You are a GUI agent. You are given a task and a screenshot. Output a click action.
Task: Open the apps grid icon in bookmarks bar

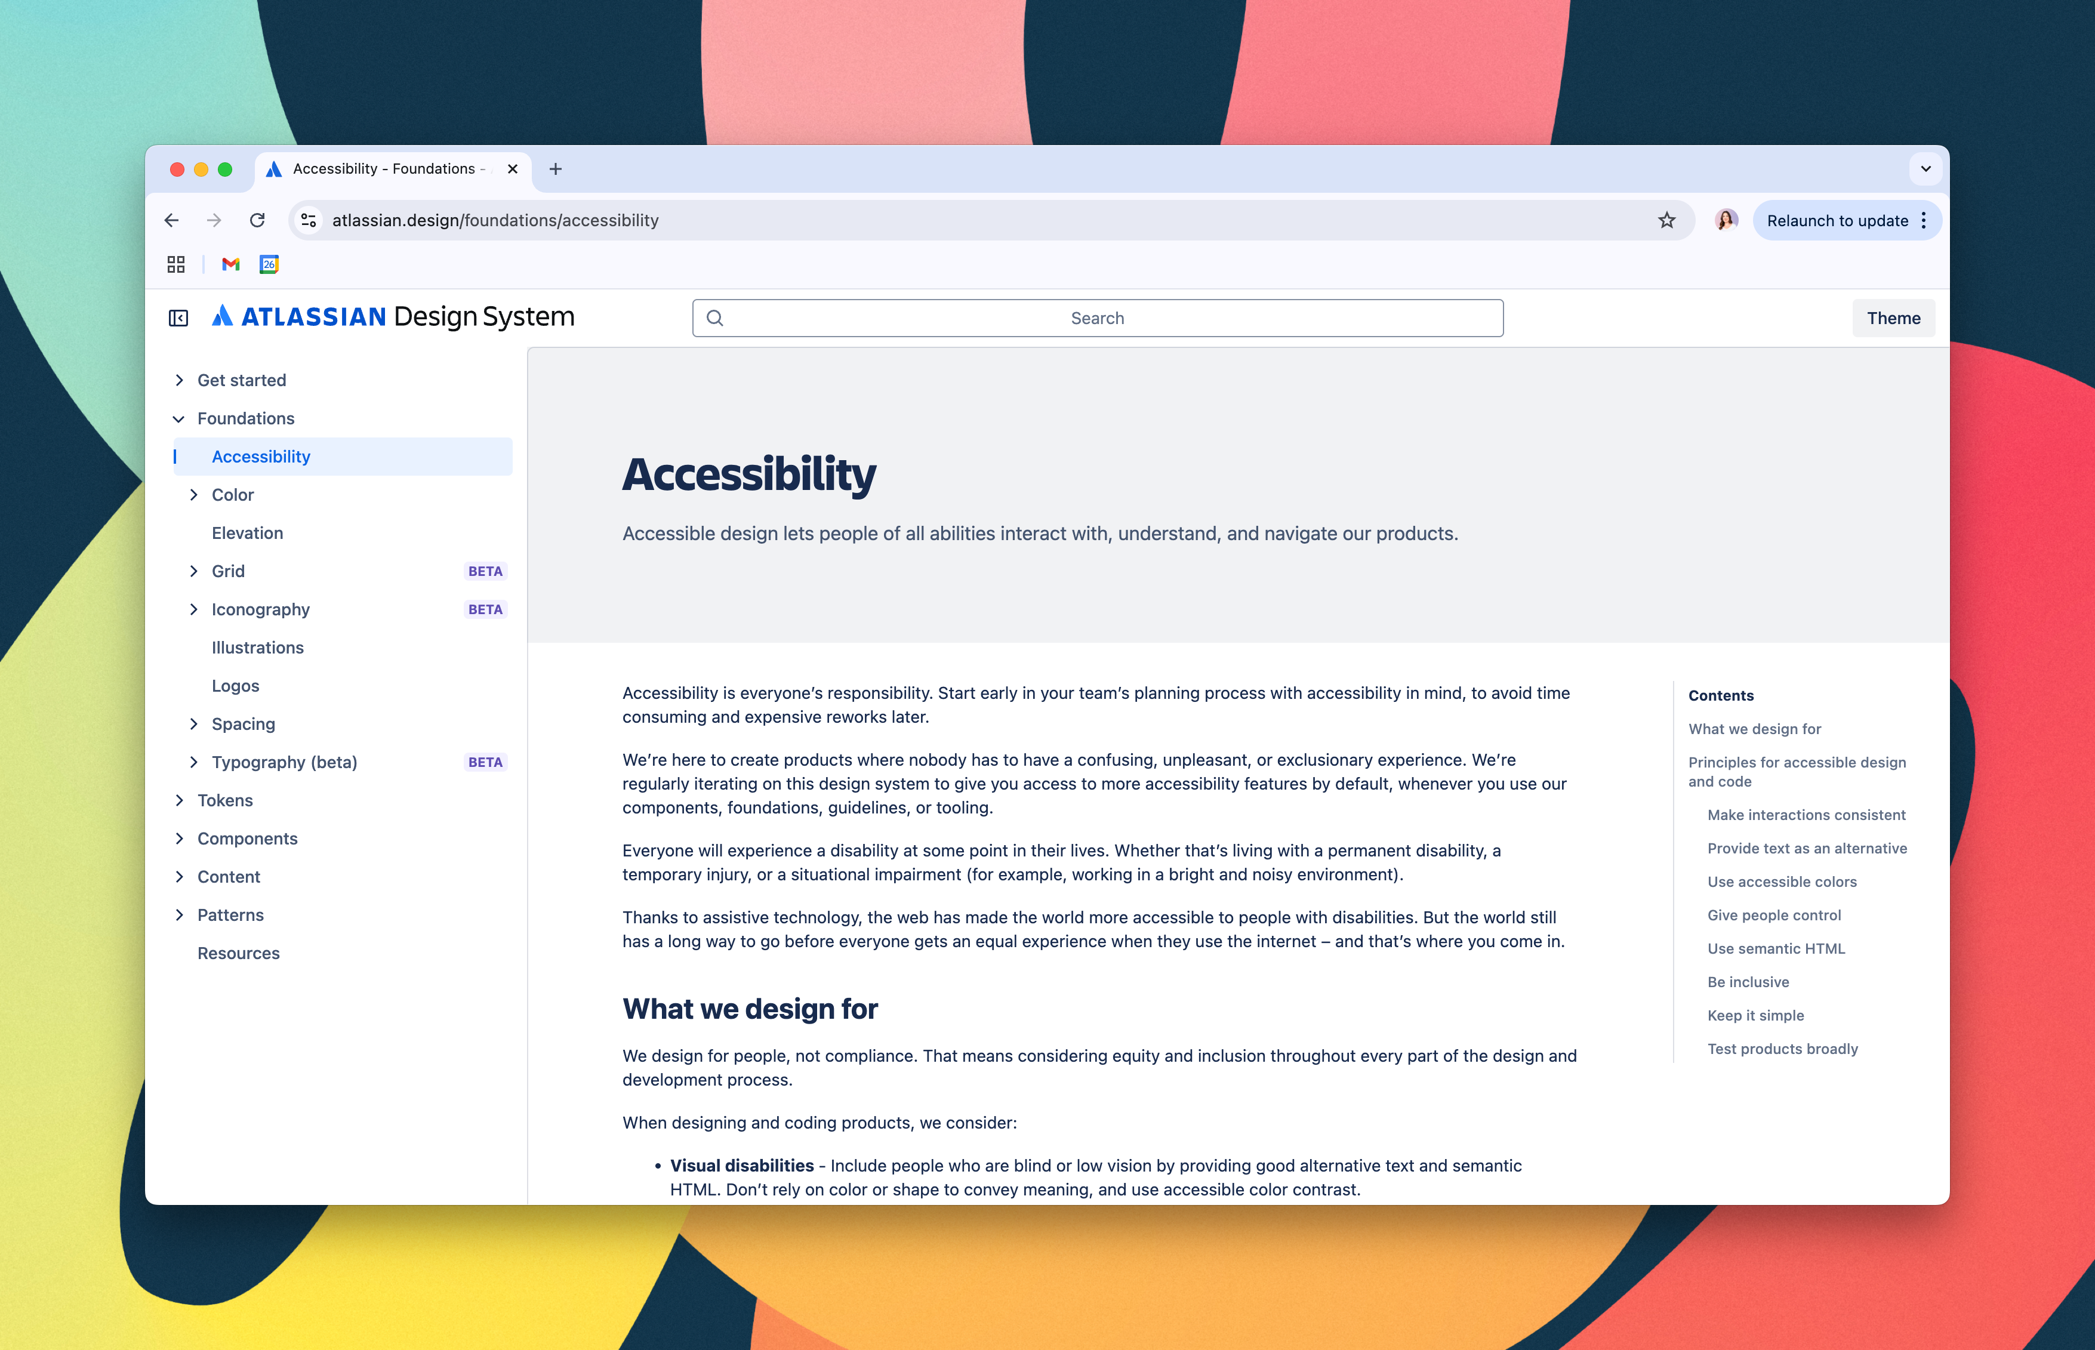175,264
